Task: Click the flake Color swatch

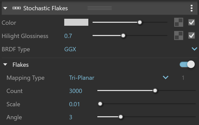Action: click(76, 22)
